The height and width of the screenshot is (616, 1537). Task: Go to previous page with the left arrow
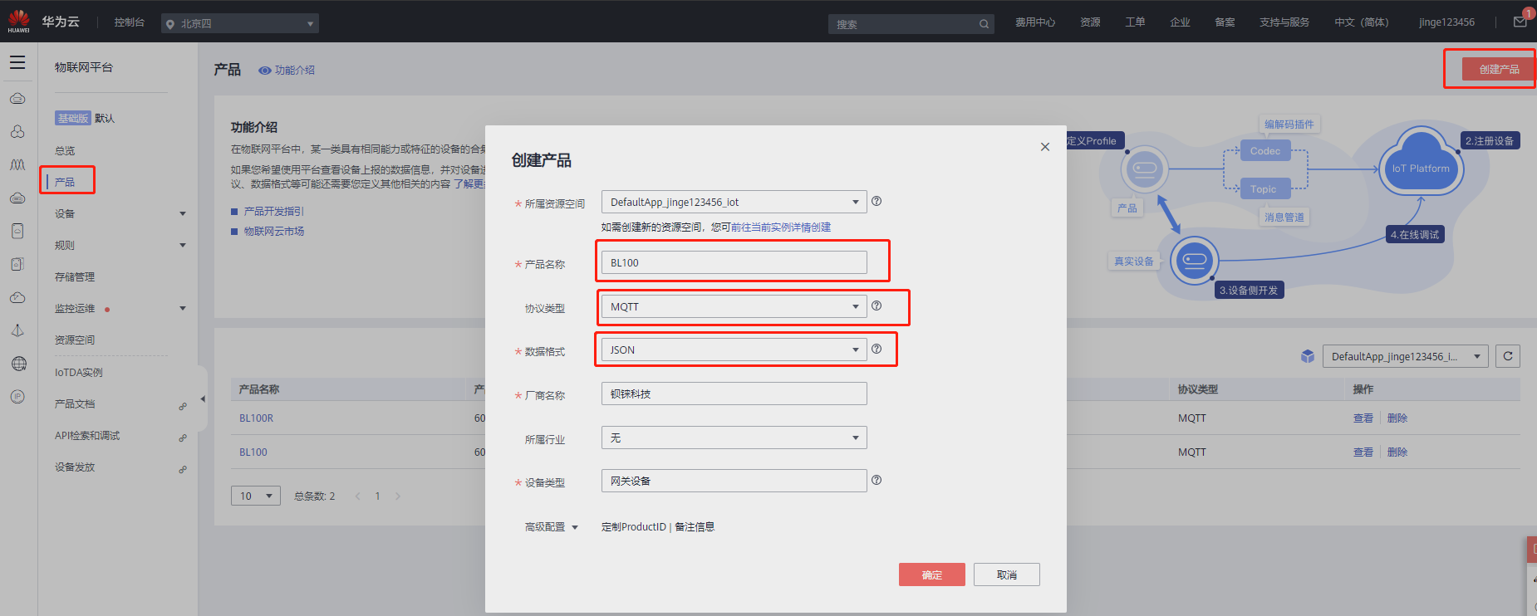click(357, 496)
